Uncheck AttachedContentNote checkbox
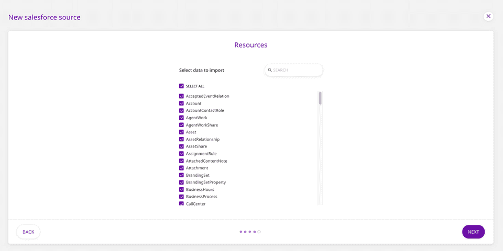The image size is (503, 251). pyautogui.click(x=181, y=161)
